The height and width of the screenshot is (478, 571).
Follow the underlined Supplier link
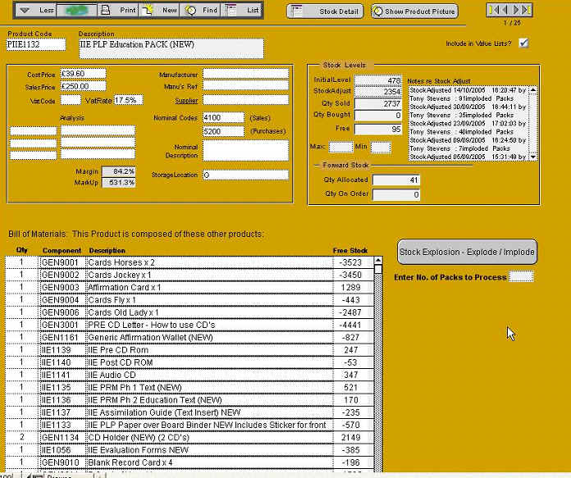point(186,101)
